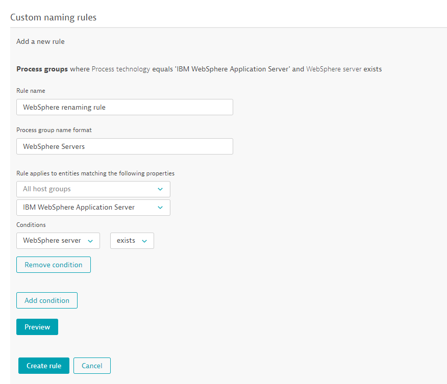This screenshot has height=384, width=447.
Task: Click the Add a new rule text
Action: [x=40, y=42]
